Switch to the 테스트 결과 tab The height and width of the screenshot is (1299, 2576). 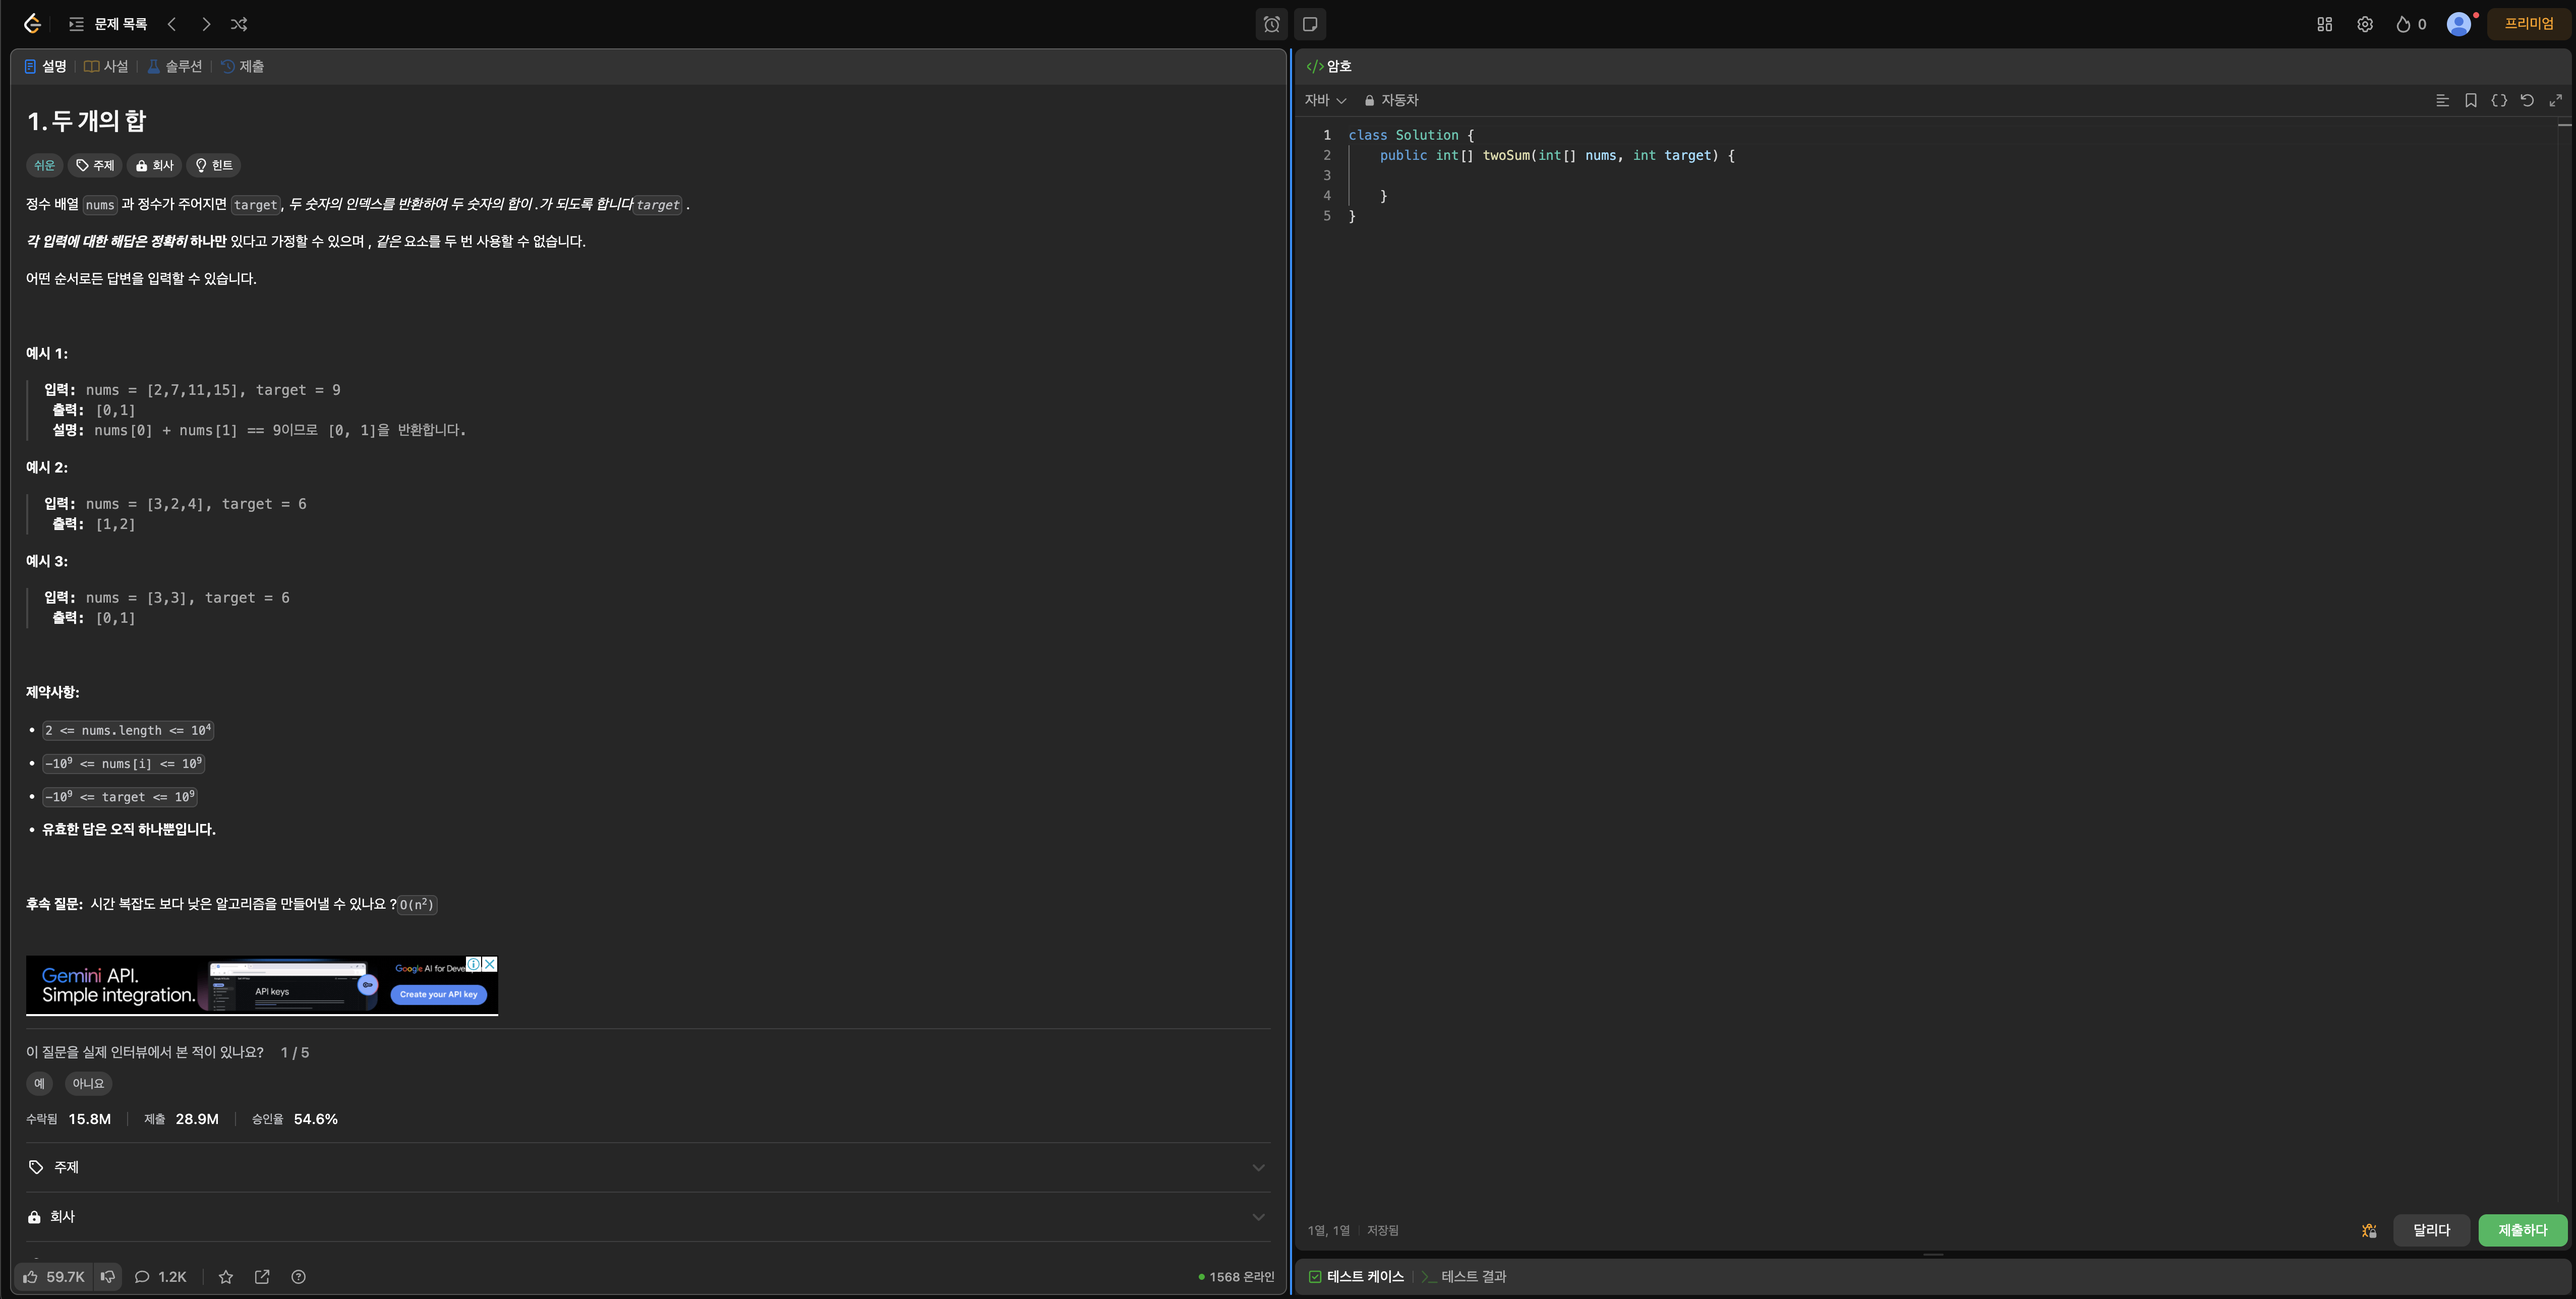coord(1464,1276)
